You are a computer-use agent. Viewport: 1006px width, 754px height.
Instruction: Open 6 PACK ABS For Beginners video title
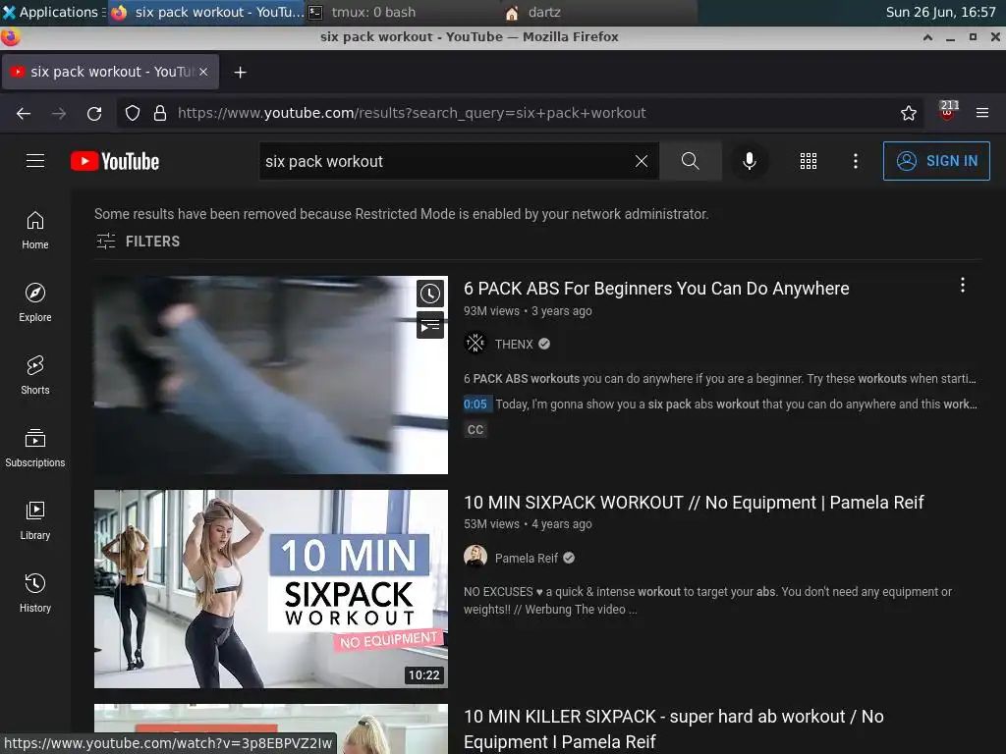coord(656,289)
